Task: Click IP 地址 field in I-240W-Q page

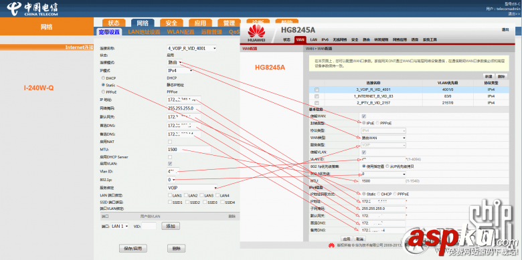Action: click(x=184, y=100)
